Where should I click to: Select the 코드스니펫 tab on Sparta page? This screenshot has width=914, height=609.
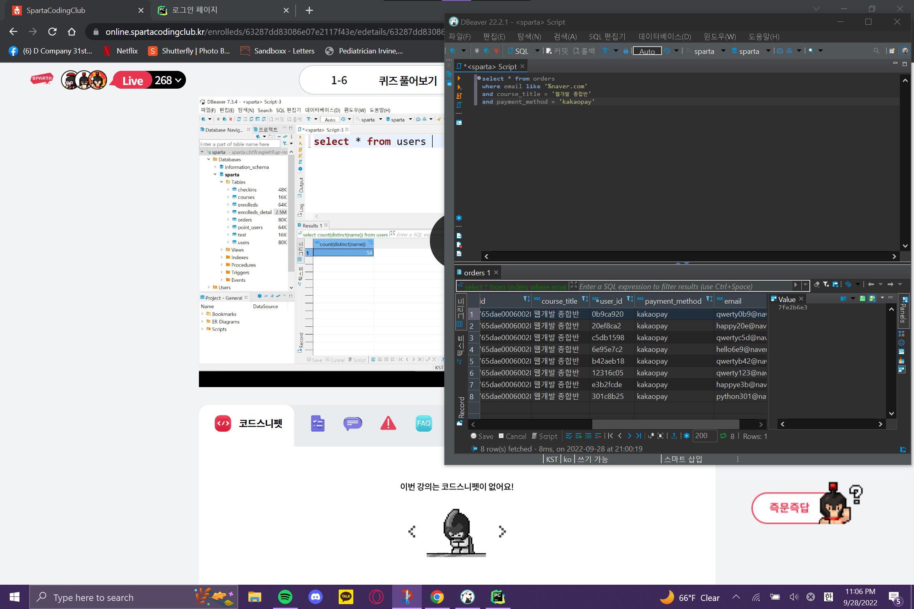pyautogui.click(x=248, y=424)
